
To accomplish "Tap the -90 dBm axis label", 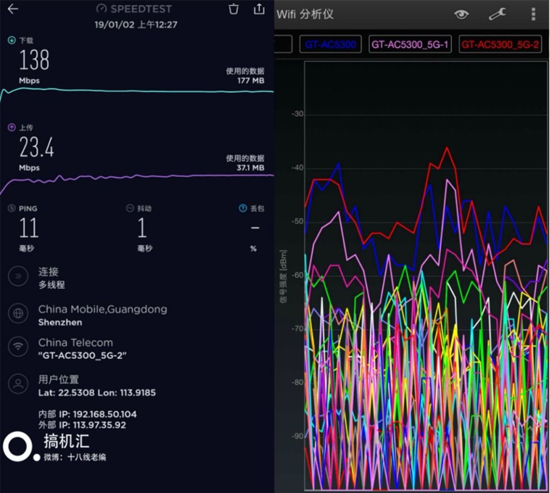I will (x=298, y=436).
